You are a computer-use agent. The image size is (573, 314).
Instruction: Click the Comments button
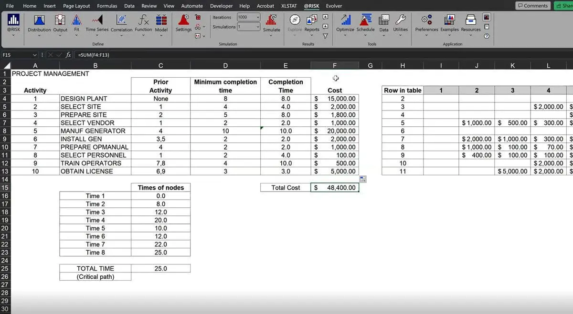coord(532,6)
